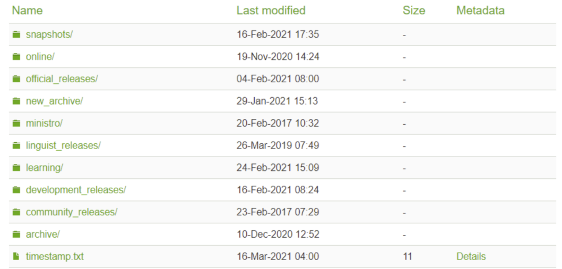Viewport: 562px width, 269px height.
Task: Click the folder icon beside learning/
Action: pos(16,168)
